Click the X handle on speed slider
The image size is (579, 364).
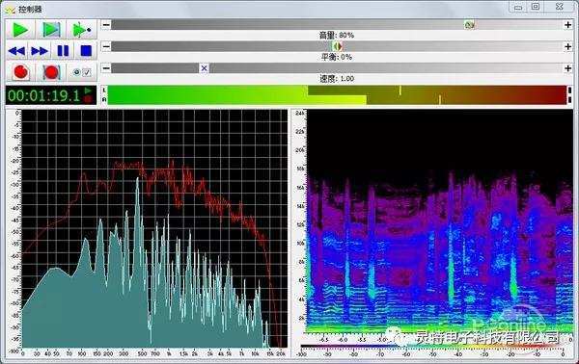pyautogui.click(x=204, y=68)
